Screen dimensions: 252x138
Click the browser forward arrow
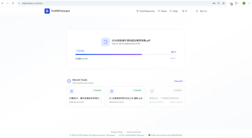coord(8,3)
